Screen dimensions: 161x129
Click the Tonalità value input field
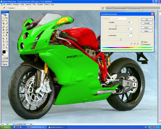coord(130,22)
